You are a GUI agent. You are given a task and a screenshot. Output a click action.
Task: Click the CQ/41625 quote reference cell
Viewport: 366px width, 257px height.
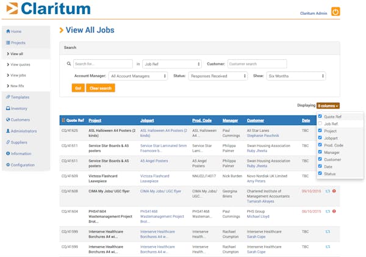point(70,131)
